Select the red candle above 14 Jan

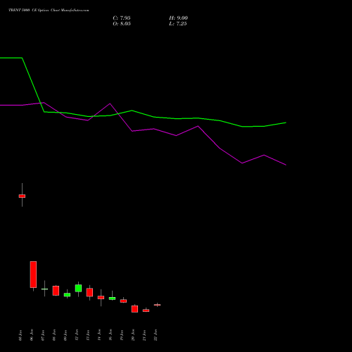pos(101,297)
